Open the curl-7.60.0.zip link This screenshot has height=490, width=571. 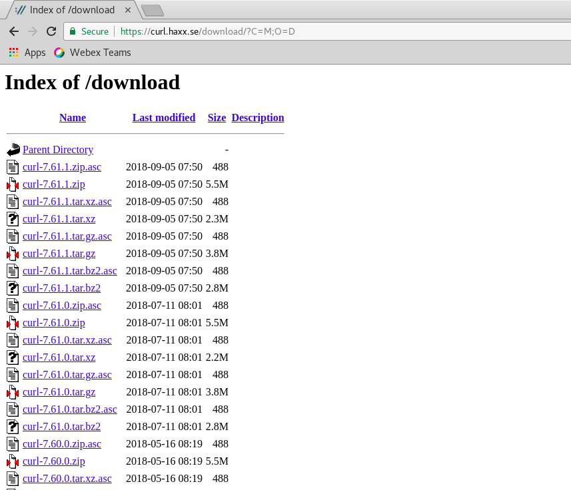[x=53, y=461]
